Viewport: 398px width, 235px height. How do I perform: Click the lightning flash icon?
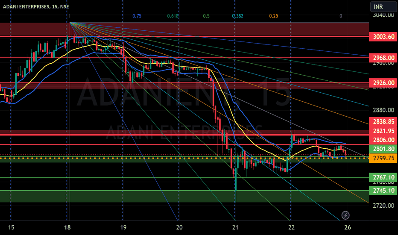pyautogui.click(x=345, y=215)
